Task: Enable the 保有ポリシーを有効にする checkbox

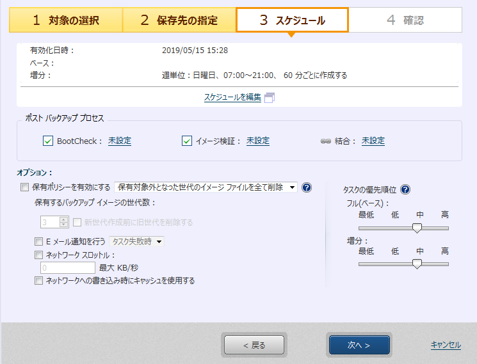Action: click(x=25, y=187)
